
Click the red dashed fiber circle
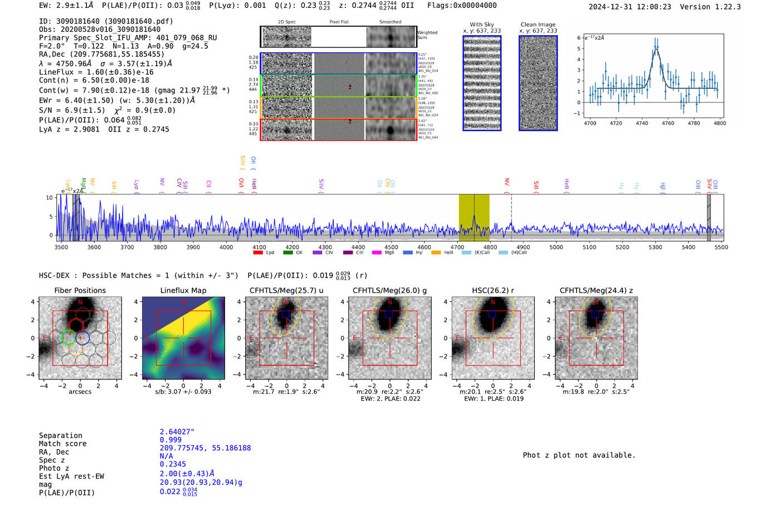76,325
